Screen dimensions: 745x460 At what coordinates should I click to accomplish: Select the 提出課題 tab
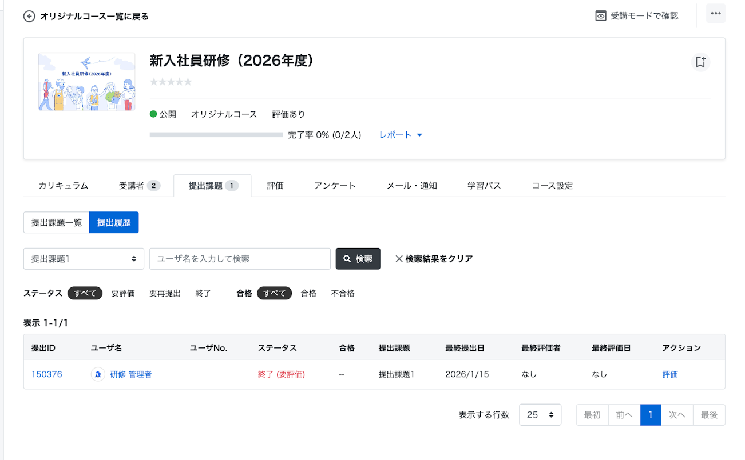point(212,186)
